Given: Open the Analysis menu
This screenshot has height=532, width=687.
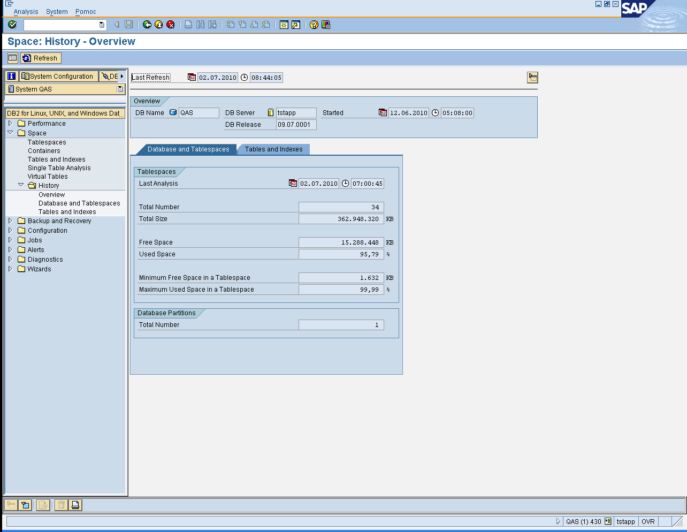Looking at the screenshot, I should click(x=26, y=12).
